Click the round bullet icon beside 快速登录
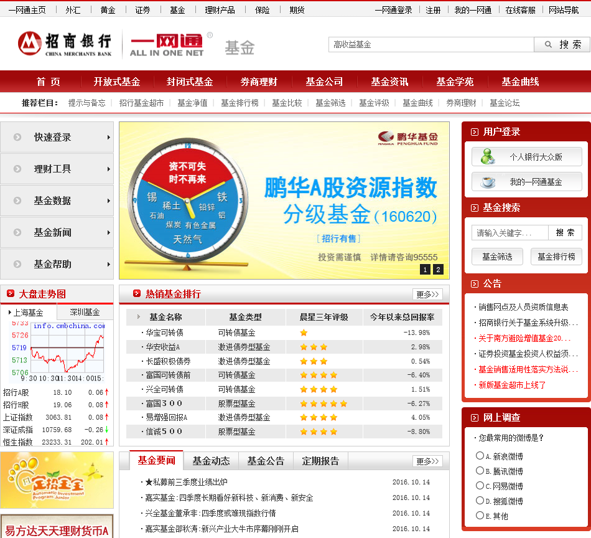591x538 pixels. point(17,137)
